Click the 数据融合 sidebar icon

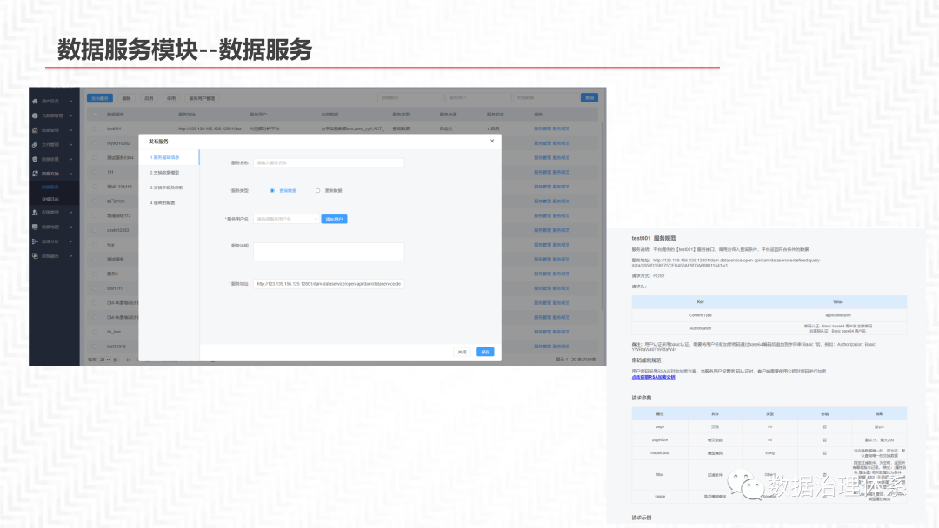[x=35, y=256]
